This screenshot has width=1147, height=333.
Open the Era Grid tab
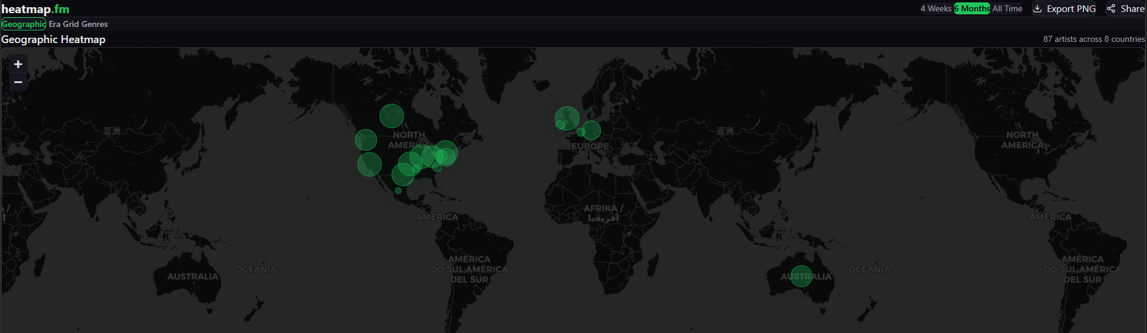tap(63, 24)
